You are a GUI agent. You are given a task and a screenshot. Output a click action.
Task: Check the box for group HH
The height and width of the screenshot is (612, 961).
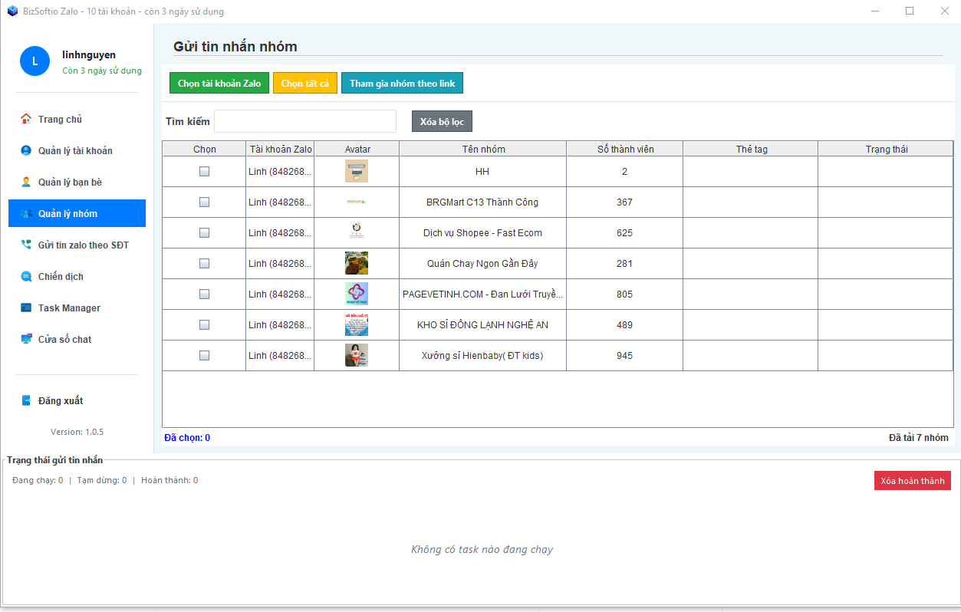coord(204,172)
